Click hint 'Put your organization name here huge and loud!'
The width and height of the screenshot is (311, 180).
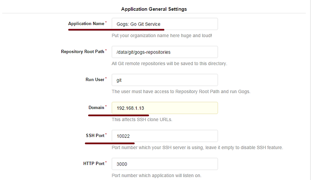tap(162, 36)
